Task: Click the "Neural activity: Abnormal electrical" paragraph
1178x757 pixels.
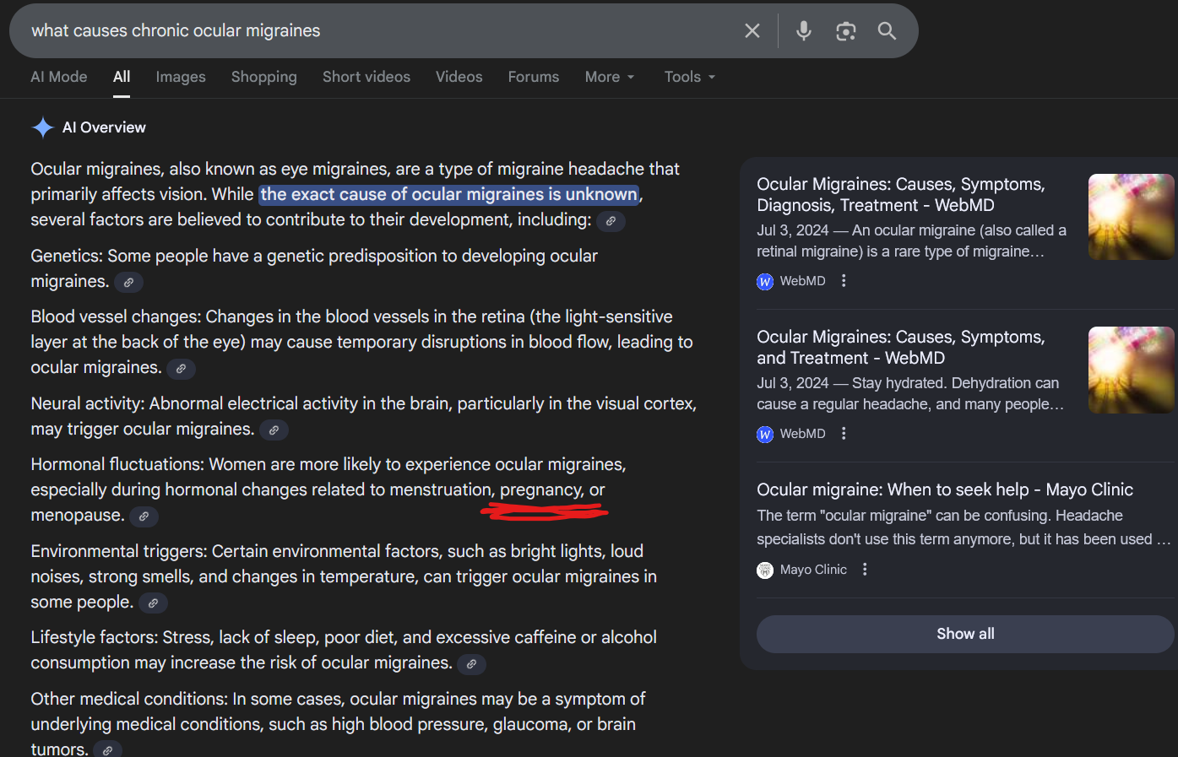Action: [364, 416]
